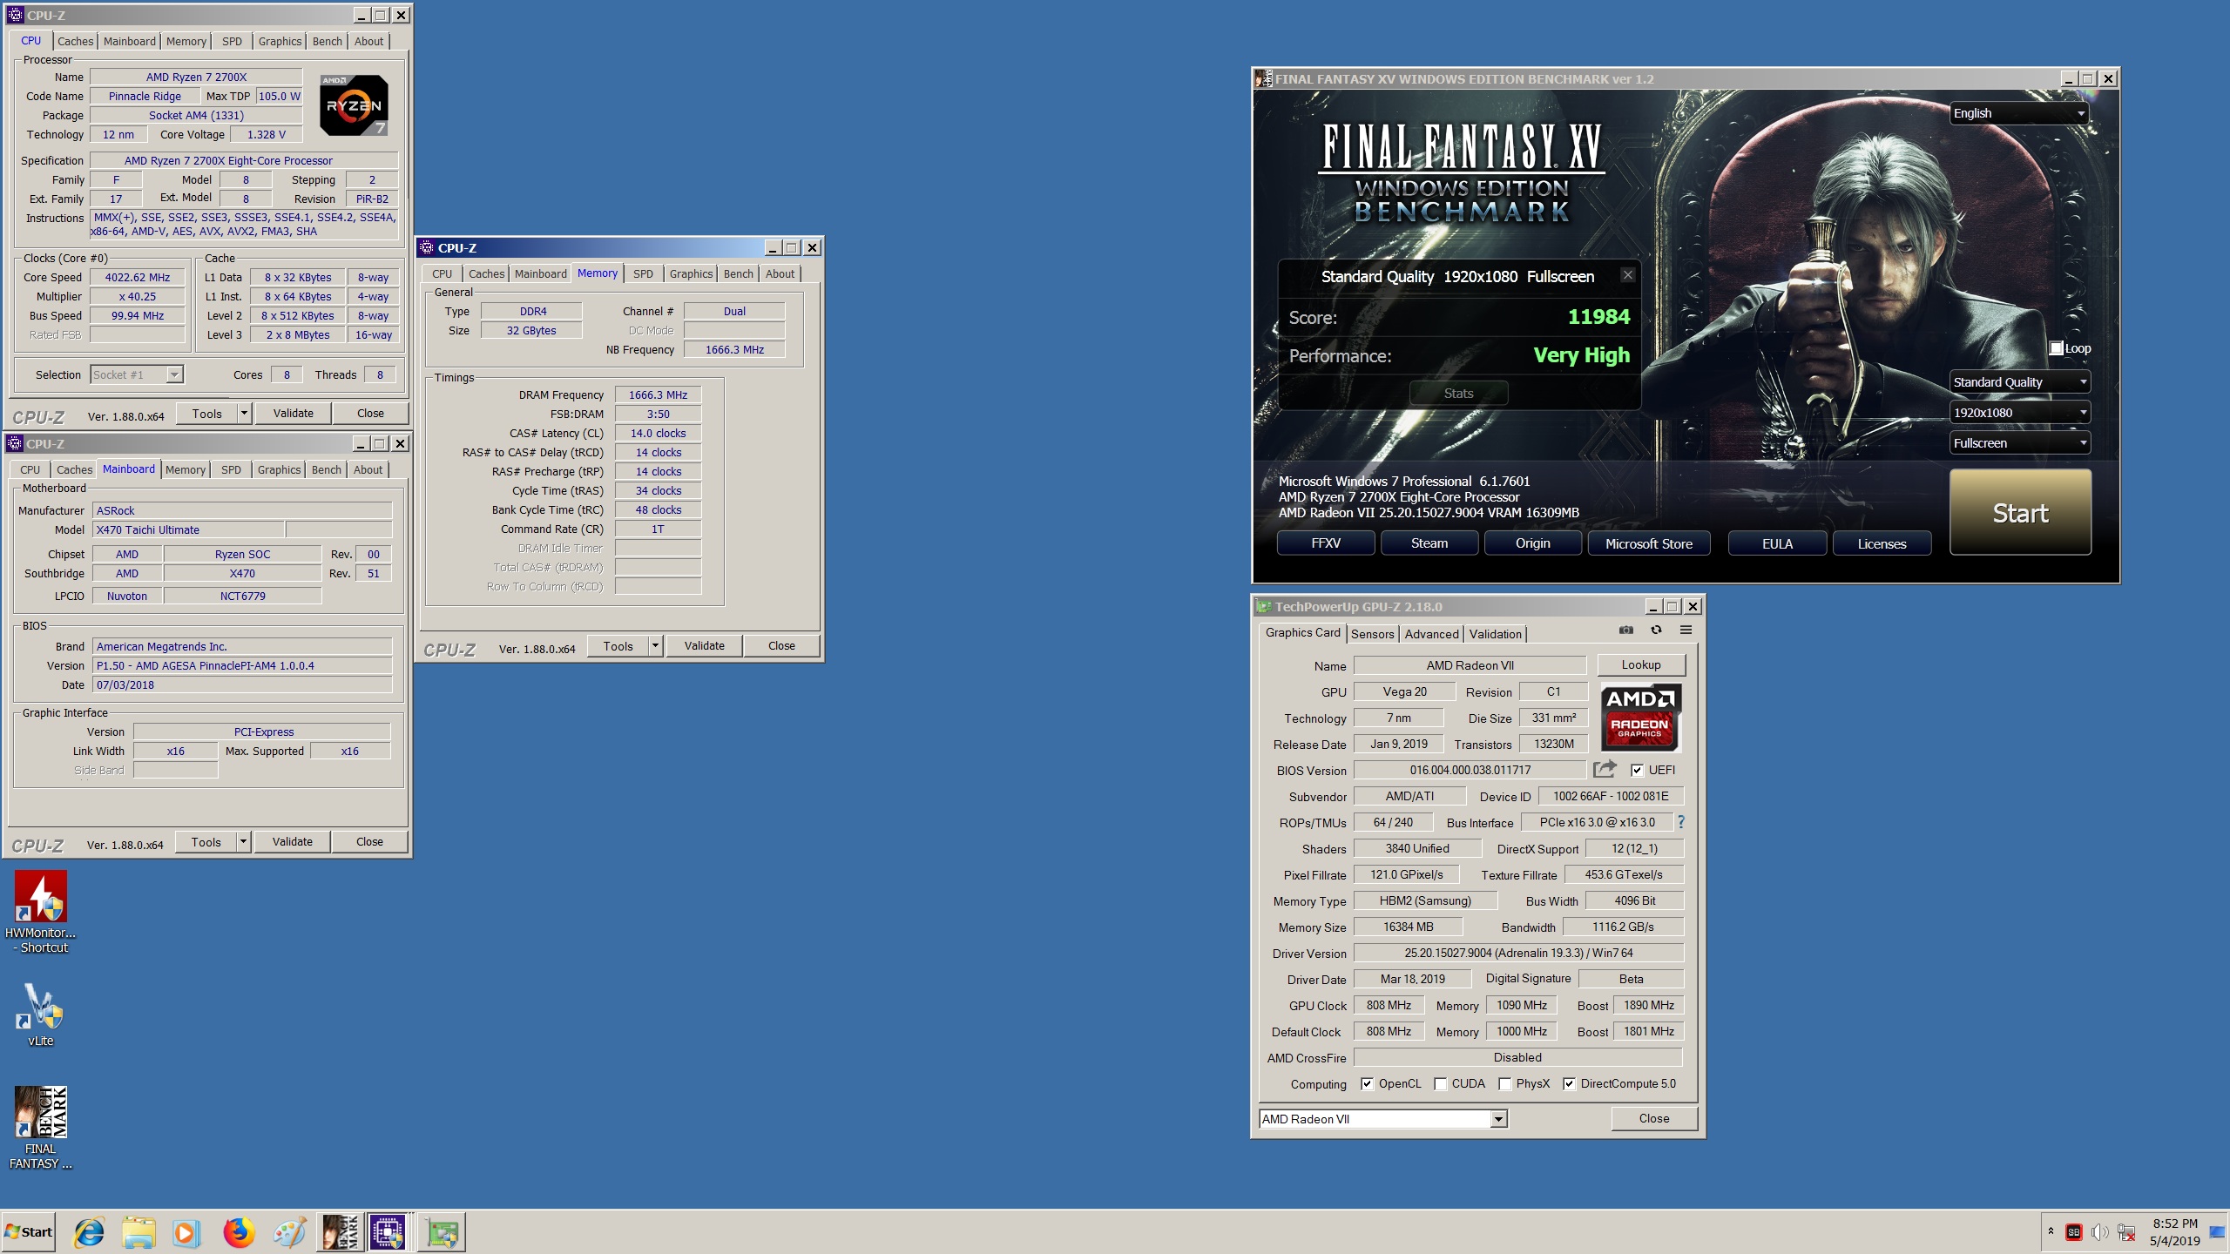Click Validate in Memory CPU-Z window
Screen dimensions: 2230x1254
(704, 646)
